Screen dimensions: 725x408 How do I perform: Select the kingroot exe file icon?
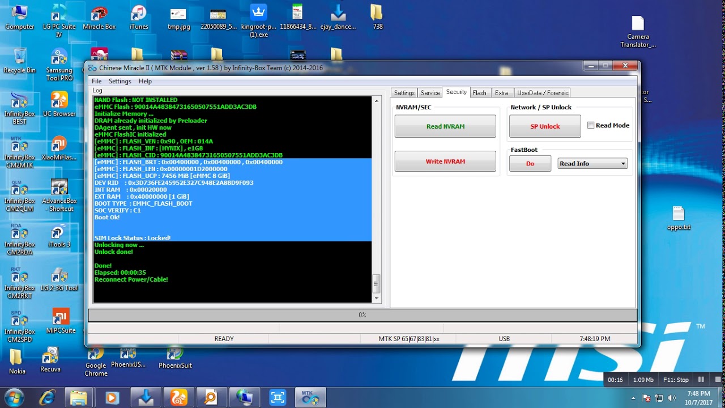pos(258,22)
